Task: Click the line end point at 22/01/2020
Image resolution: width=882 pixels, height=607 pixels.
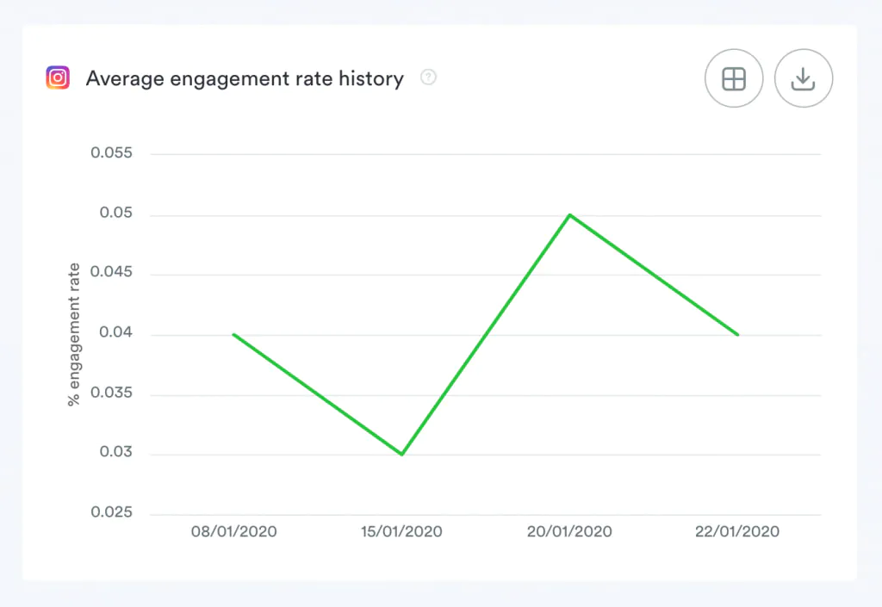Action: [737, 334]
